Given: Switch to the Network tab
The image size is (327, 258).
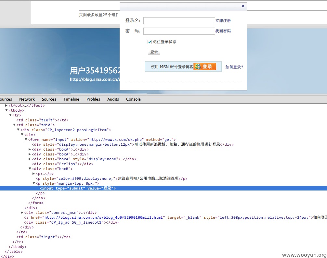Looking at the screenshot, I should coord(27,99).
